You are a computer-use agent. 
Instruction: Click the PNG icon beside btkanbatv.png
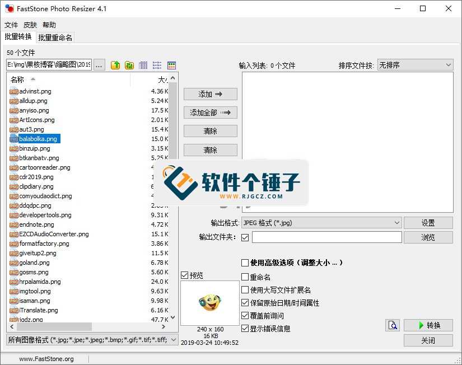[x=14, y=158]
